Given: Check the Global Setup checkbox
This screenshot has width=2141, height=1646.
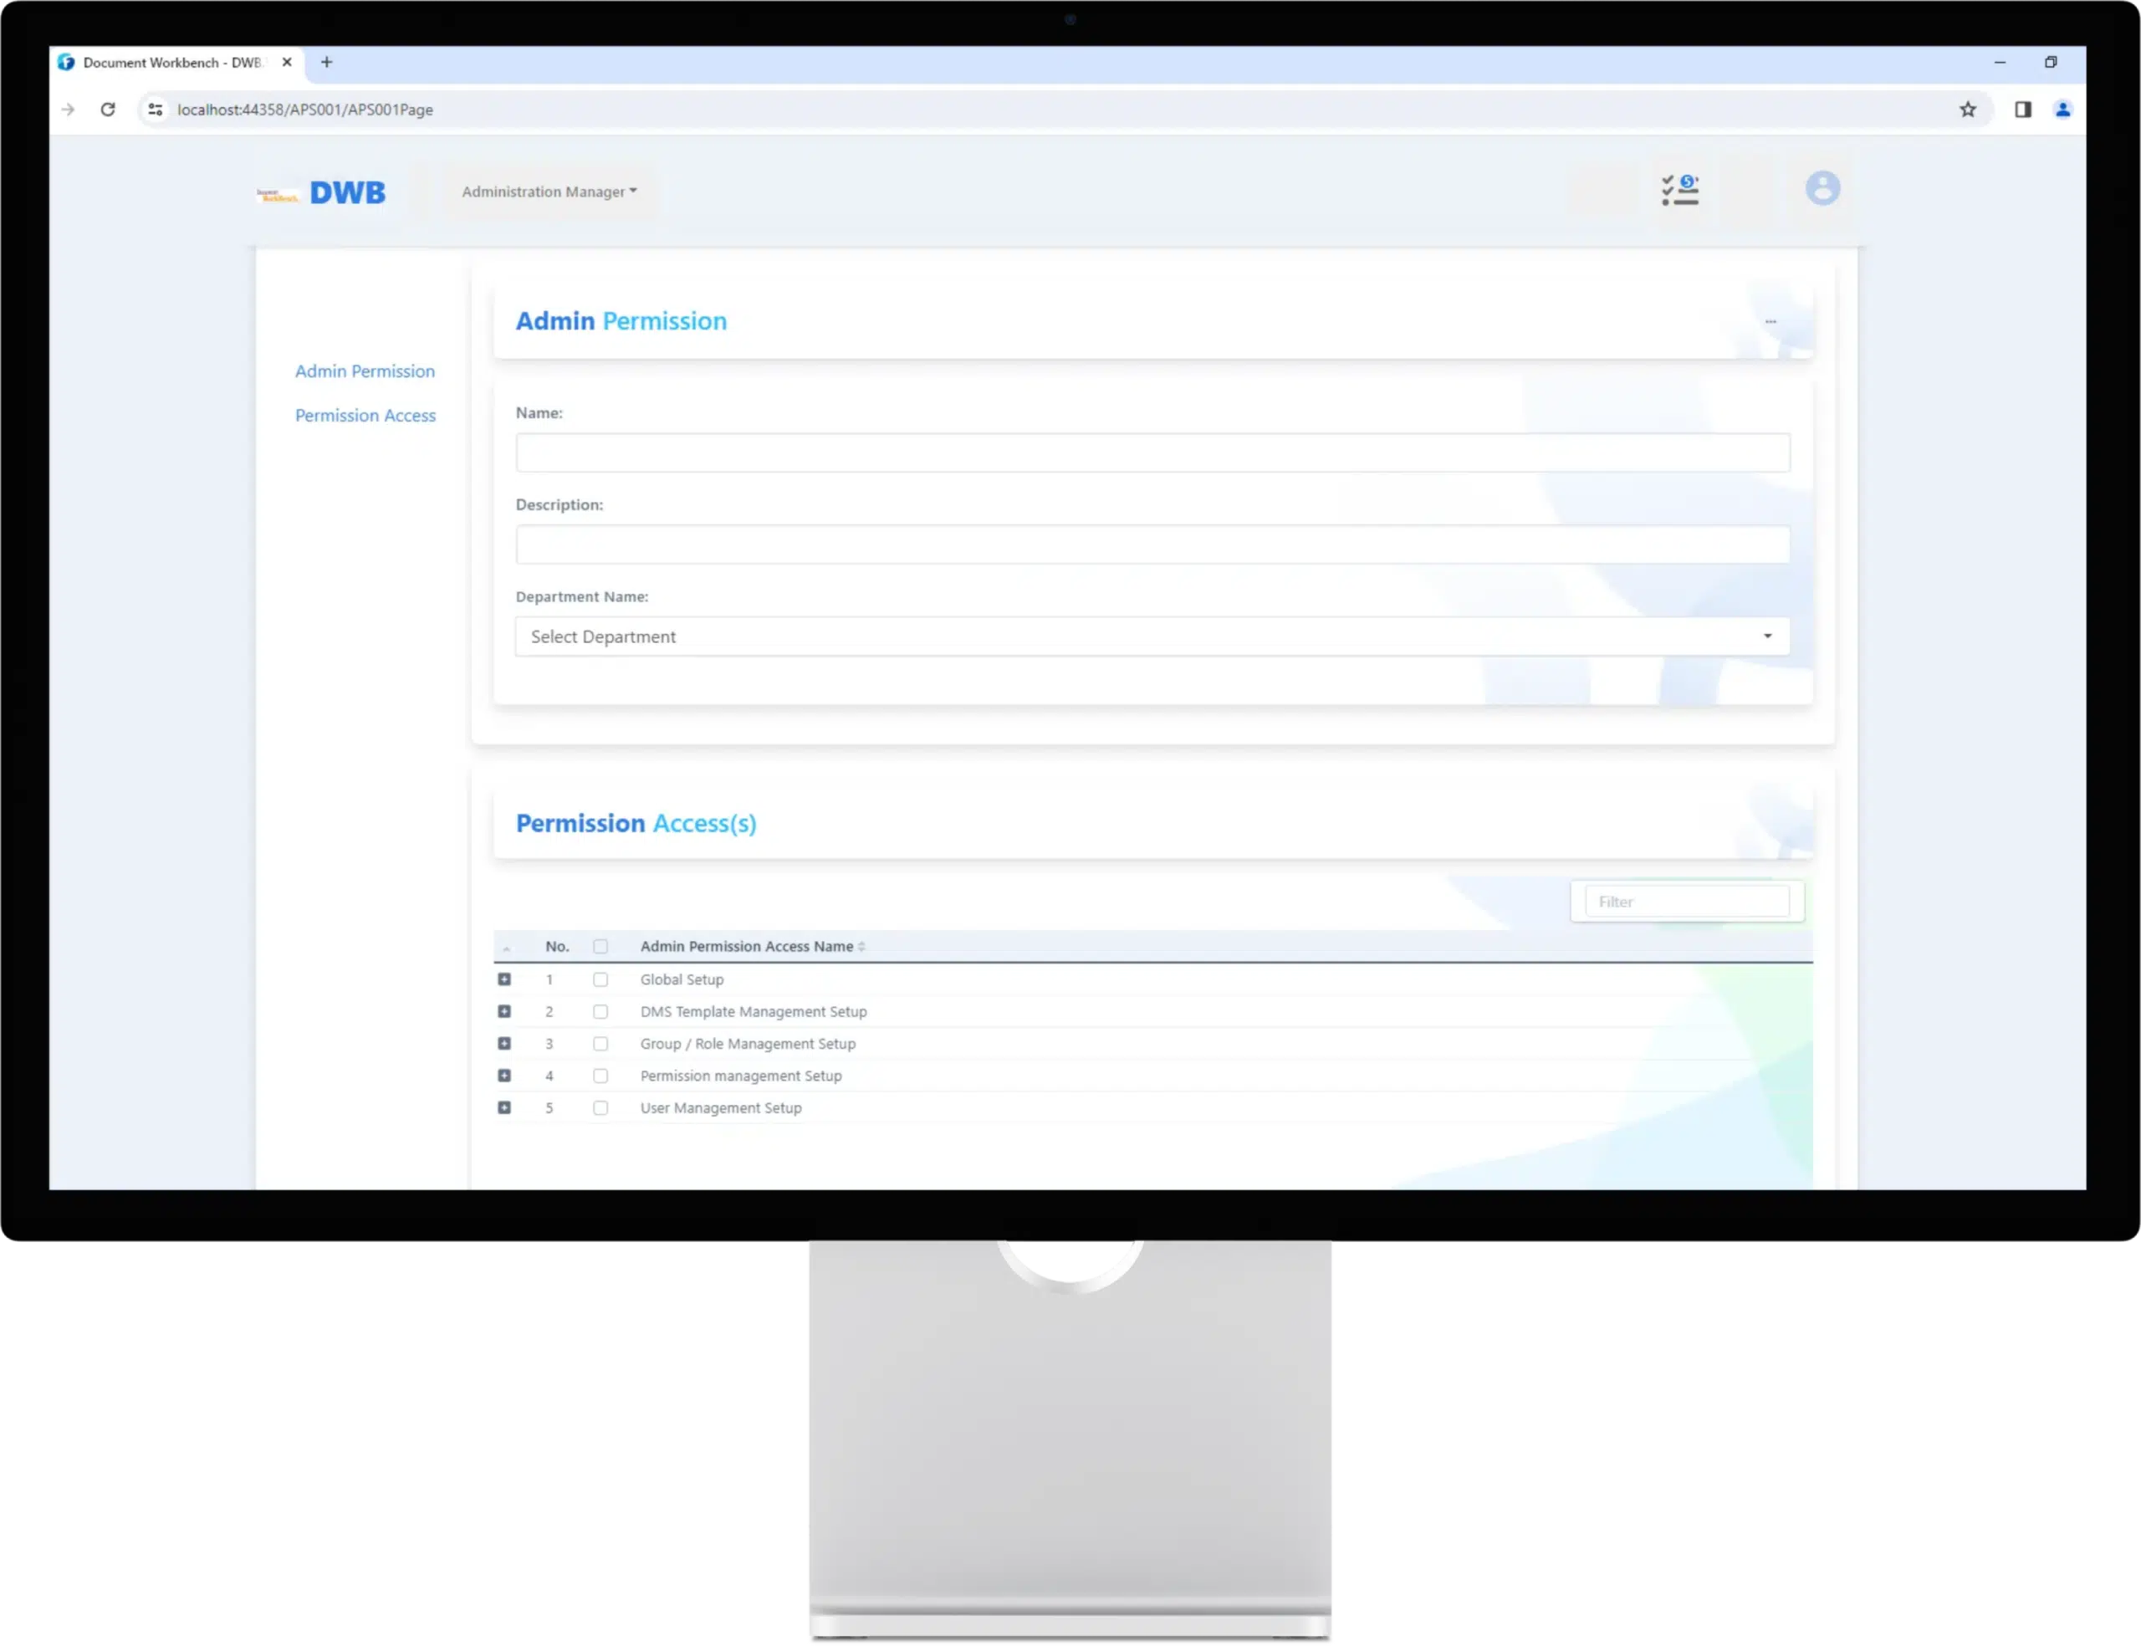Looking at the screenshot, I should [x=600, y=979].
